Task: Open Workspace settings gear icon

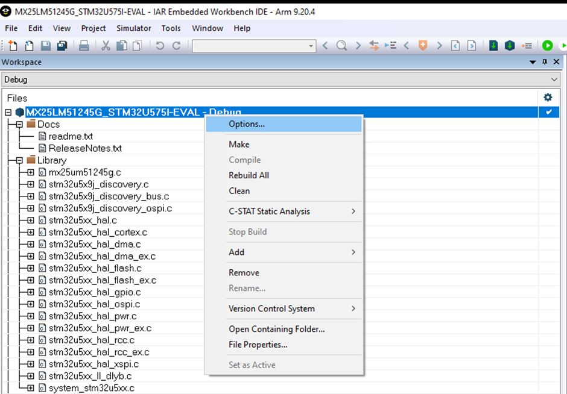Action: 548,97
